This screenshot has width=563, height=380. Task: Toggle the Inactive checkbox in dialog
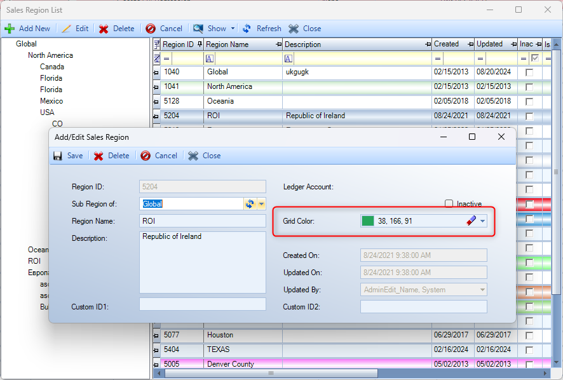(x=449, y=203)
